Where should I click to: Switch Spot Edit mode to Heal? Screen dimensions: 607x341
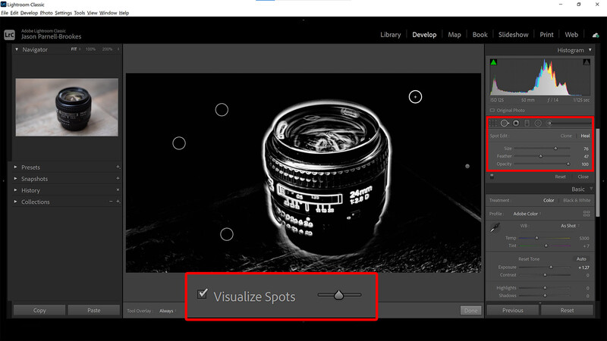tap(585, 136)
